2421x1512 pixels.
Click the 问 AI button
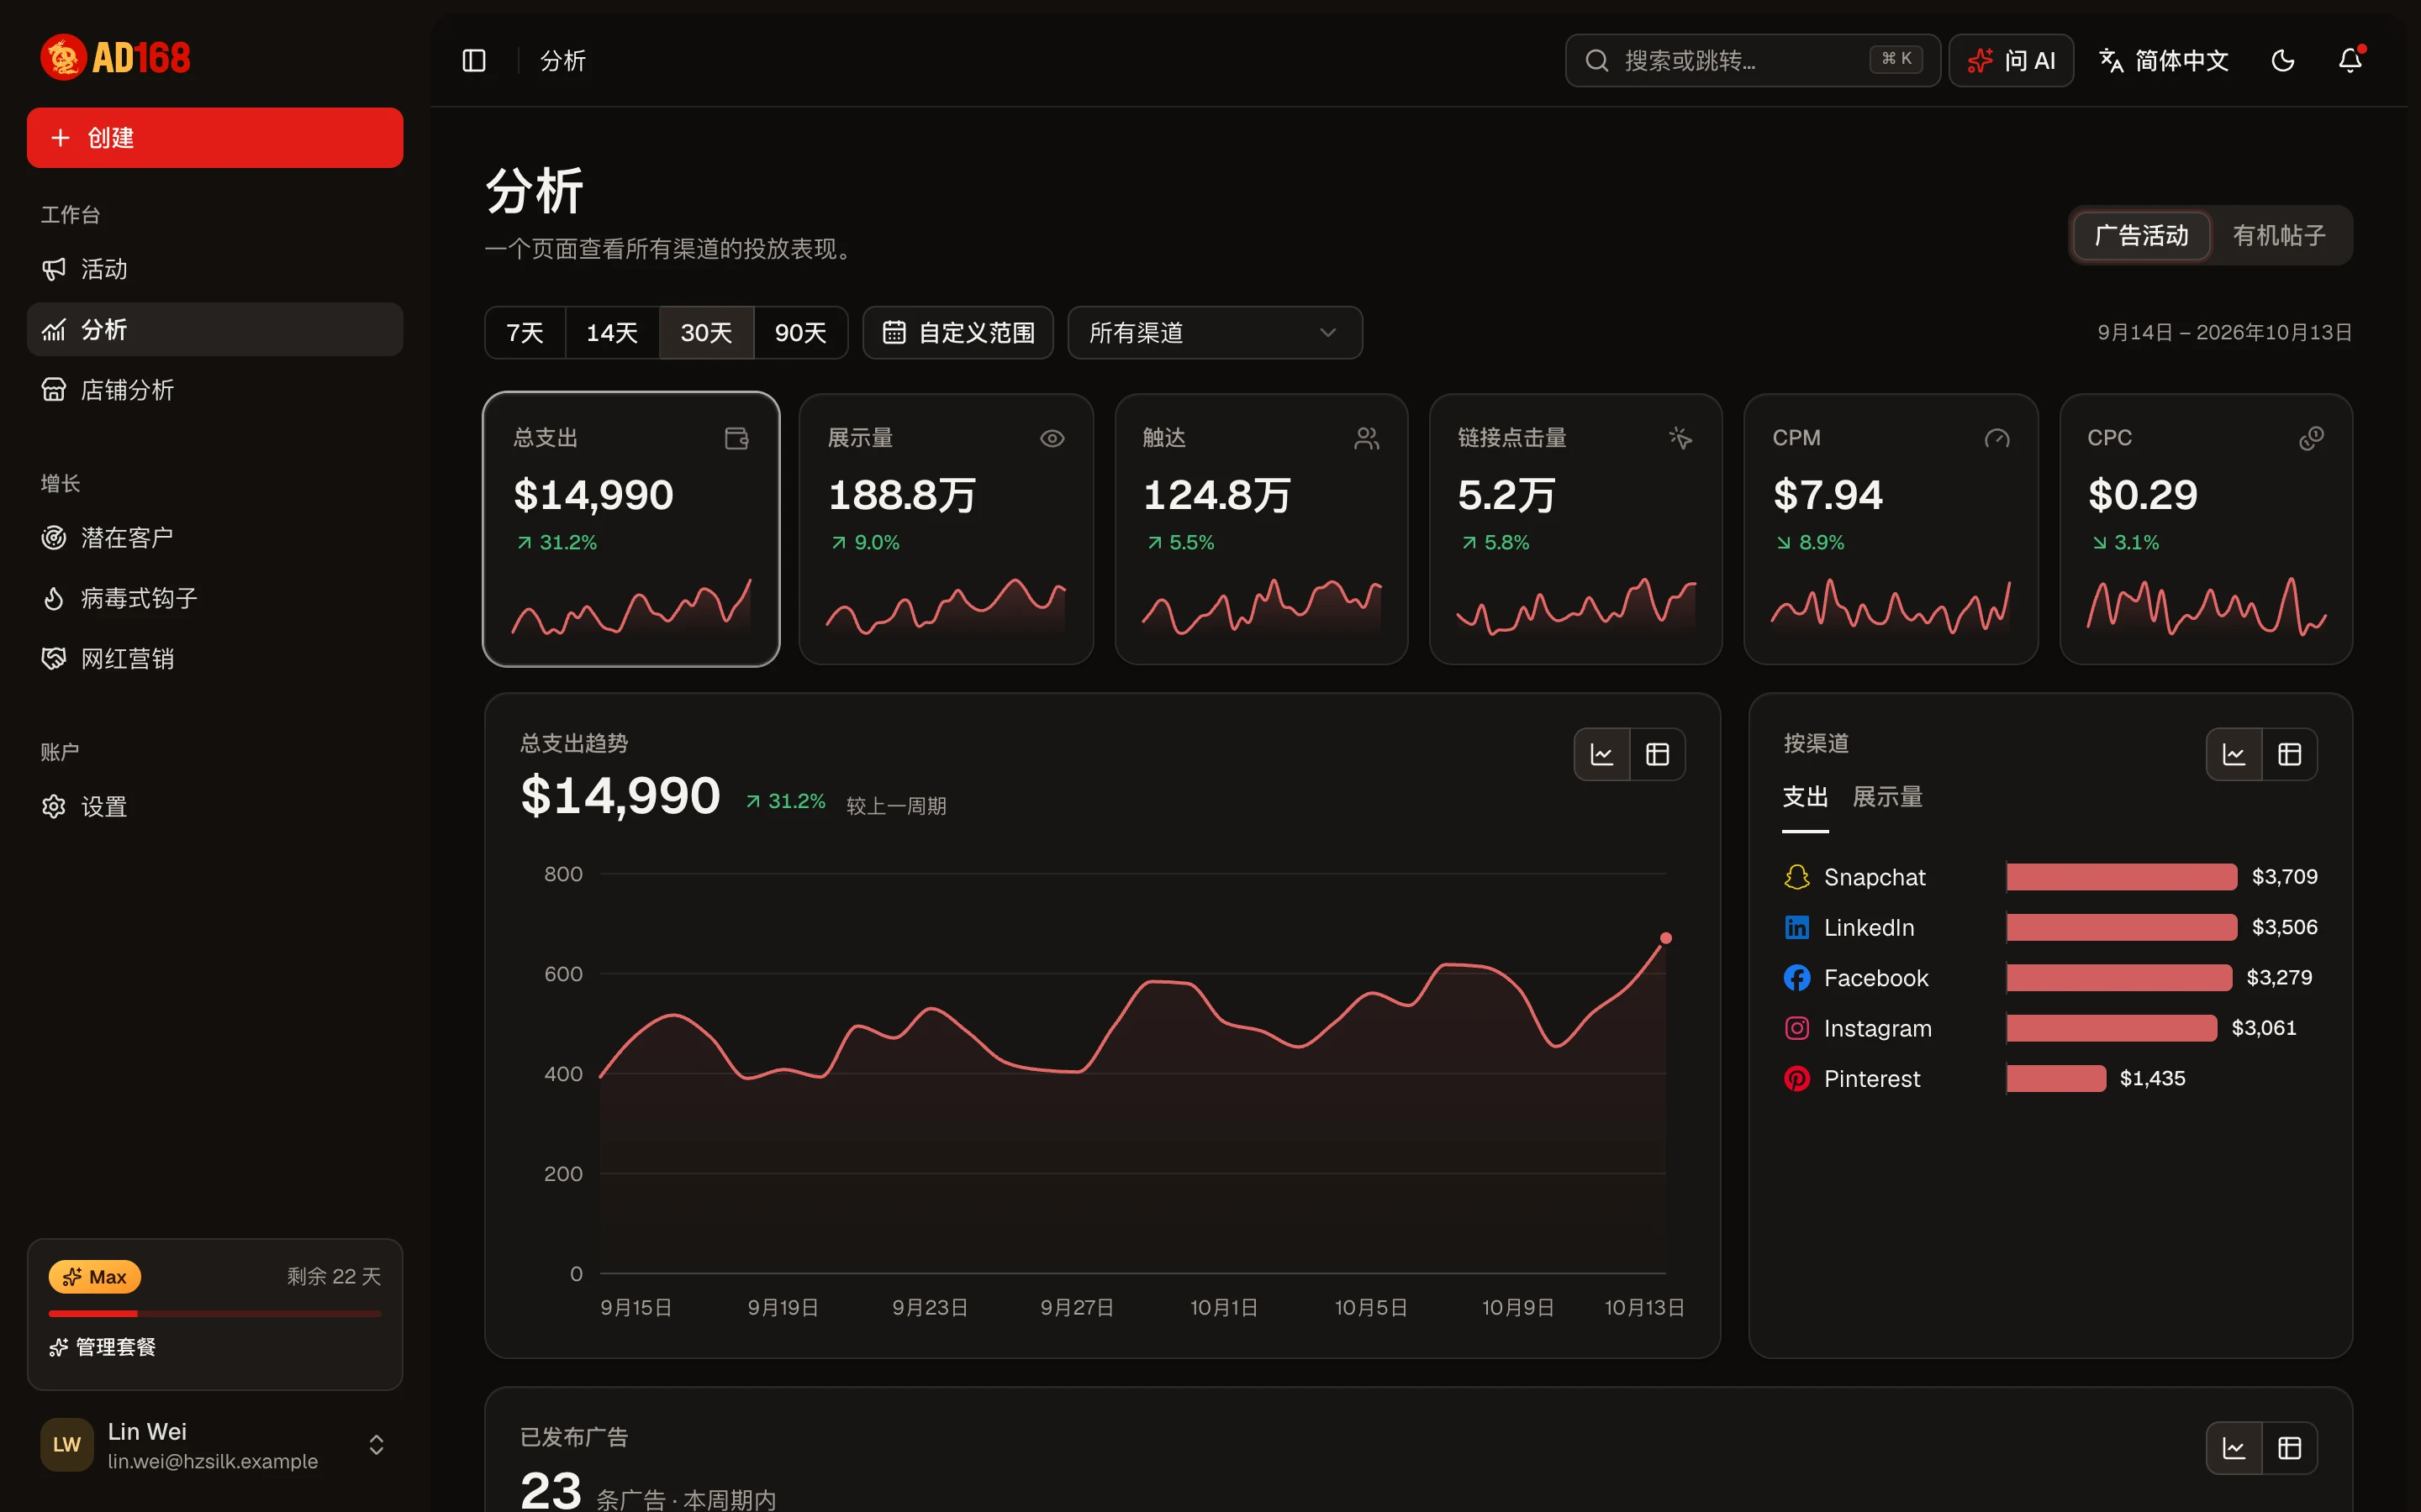click(x=2011, y=61)
